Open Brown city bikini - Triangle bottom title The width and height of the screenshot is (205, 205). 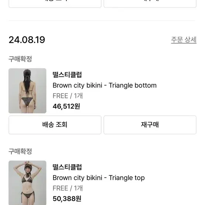pyautogui.click(x=105, y=85)
